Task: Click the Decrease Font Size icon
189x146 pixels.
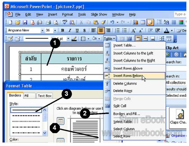Action: pyautogui.click(x=141, y=30)
